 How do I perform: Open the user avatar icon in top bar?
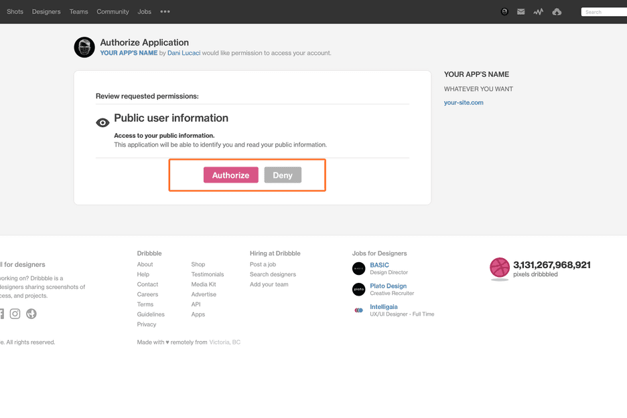pos(504,11)
